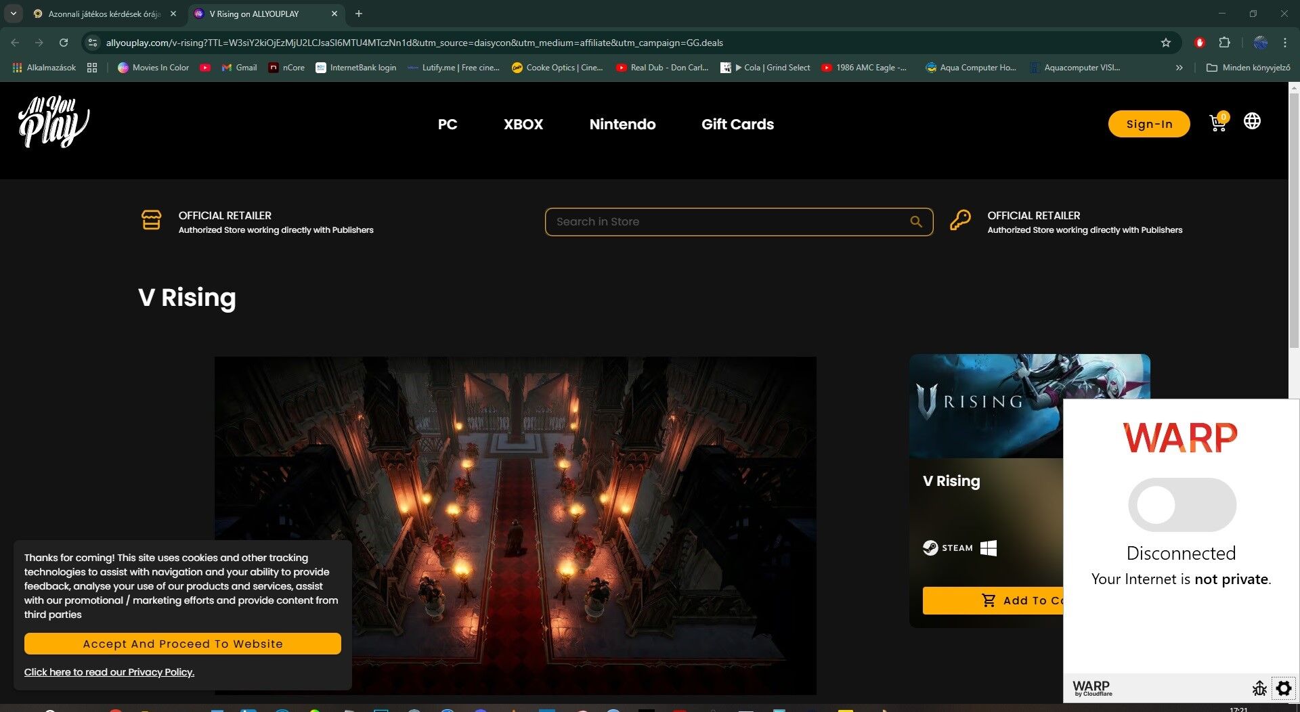Open the nCore bookmark
The image size is (1300, 712).
tap(286, 68)
